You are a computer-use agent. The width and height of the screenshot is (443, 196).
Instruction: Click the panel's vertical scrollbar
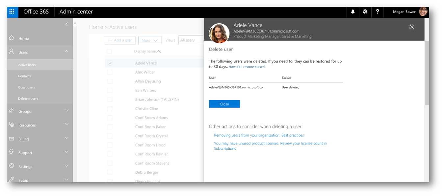click(427, 73)
